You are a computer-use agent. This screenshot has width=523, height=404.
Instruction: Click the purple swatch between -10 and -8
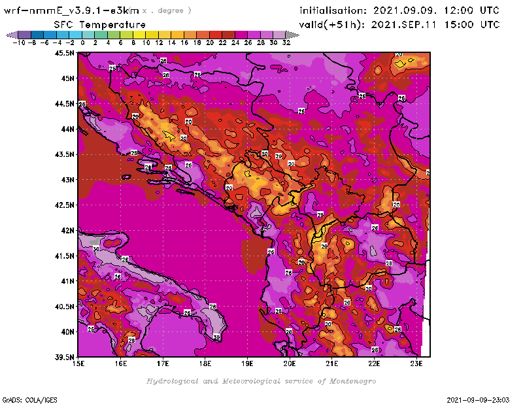tap(25, 35)
